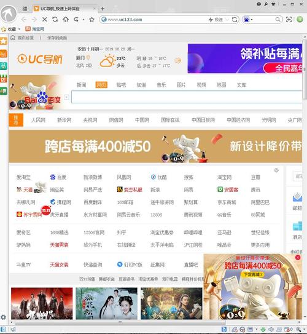Screen dimensions: 307x334
Task: Open the 天猫女装 link
Action: click(59, 264)
